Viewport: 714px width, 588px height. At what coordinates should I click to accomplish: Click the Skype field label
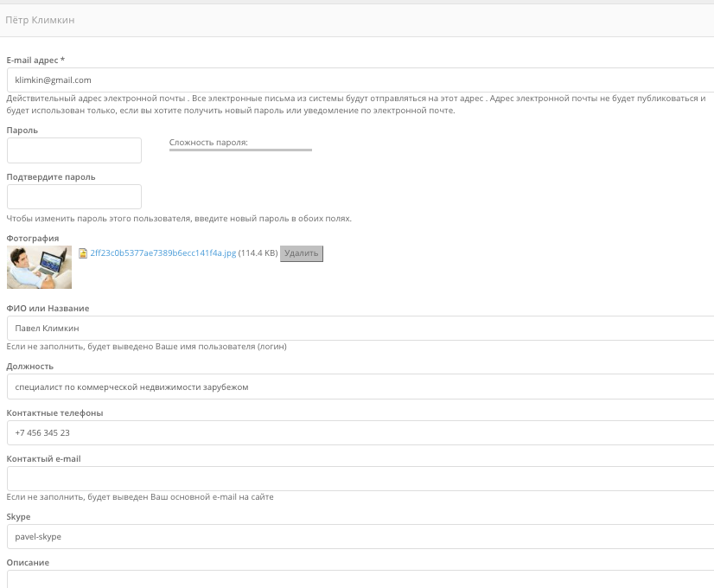click(19, 517)
